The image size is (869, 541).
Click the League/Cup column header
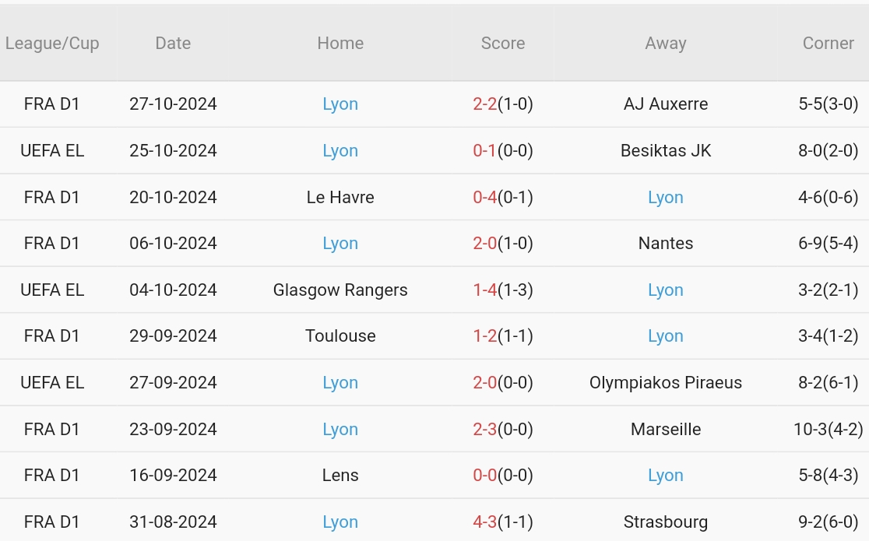(x=52, y=44)
